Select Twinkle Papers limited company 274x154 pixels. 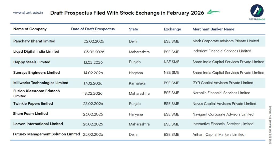click(x=33, y=103)
